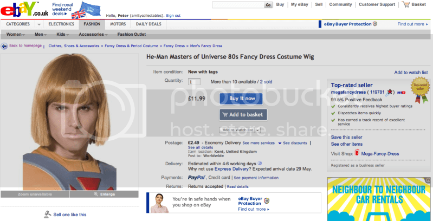Click the red feedback star next to 119781
433x221 pixels.
point(390,92)
